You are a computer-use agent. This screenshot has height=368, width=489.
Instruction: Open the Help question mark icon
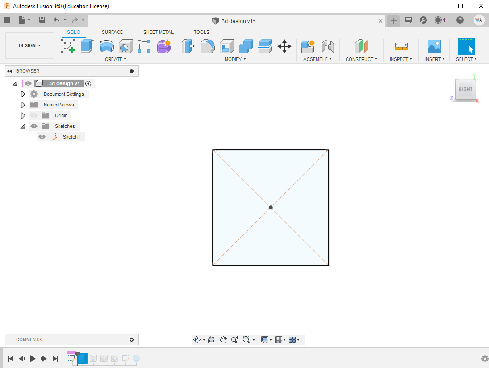point(460,20)
